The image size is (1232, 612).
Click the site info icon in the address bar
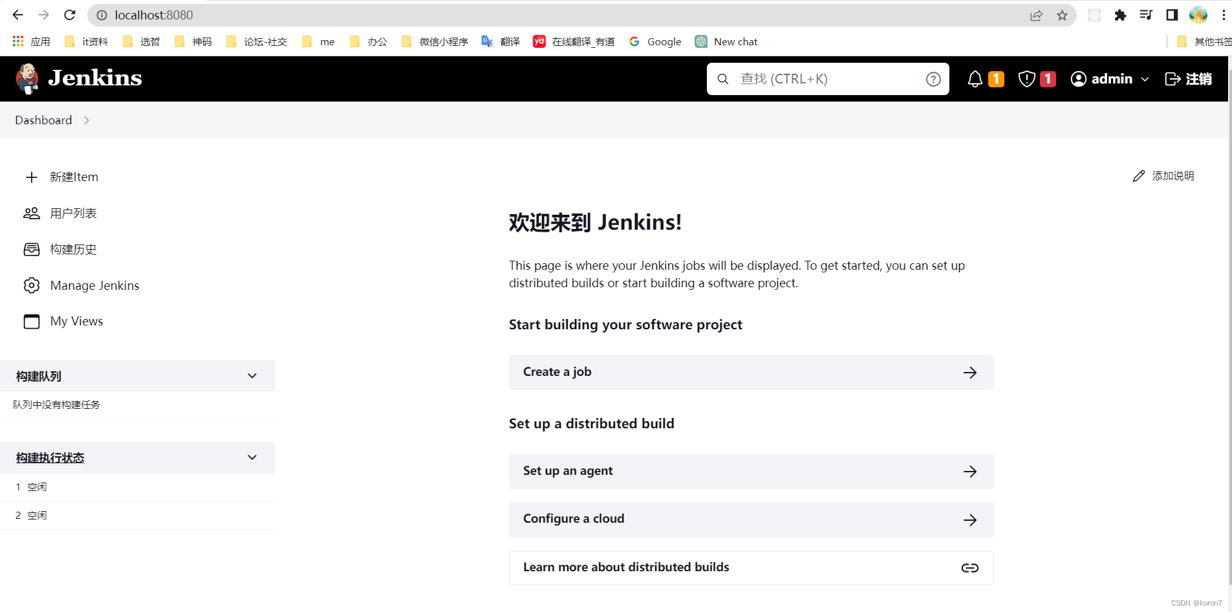pos(102,15)
